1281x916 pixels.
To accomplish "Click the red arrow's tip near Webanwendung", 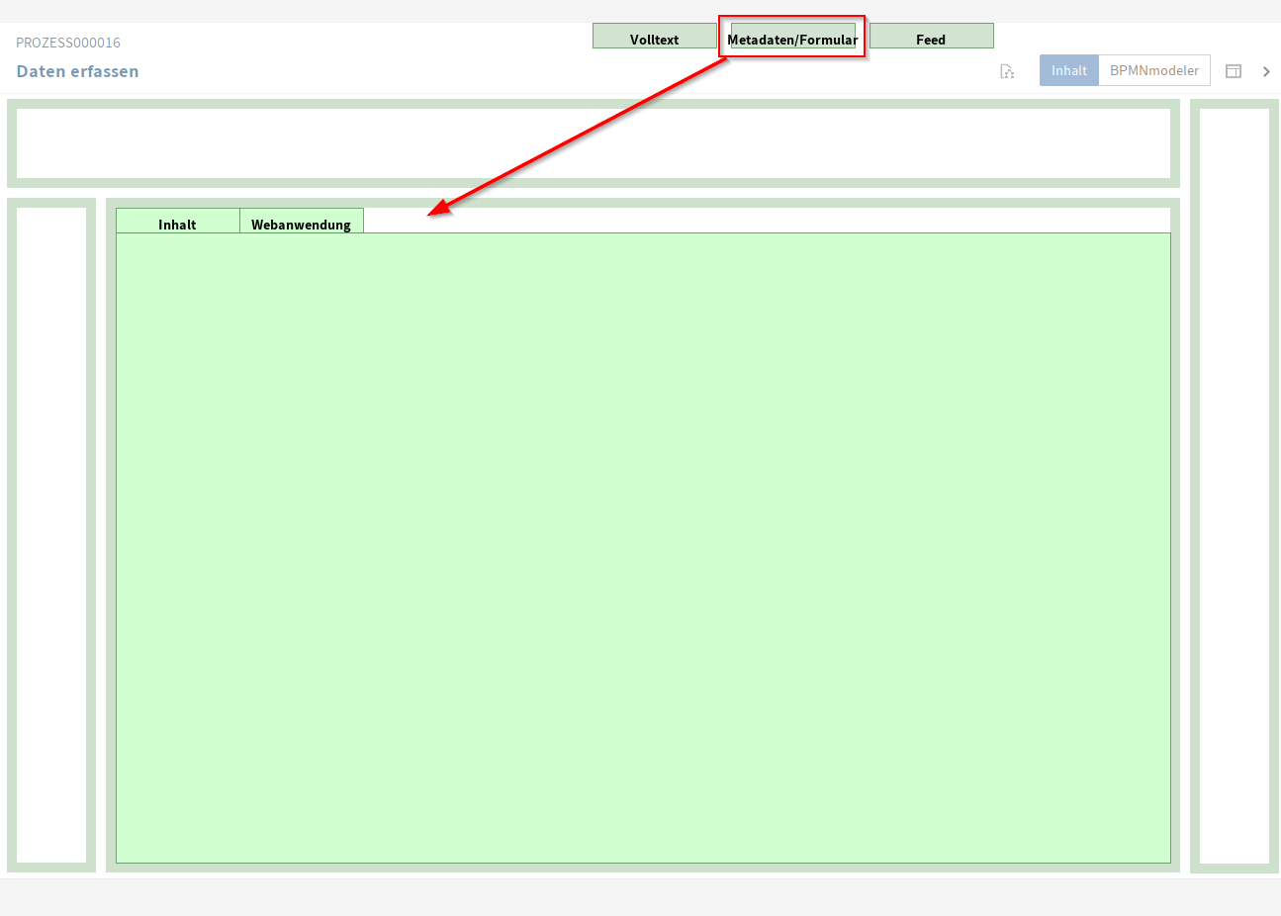I will (431, 213).
